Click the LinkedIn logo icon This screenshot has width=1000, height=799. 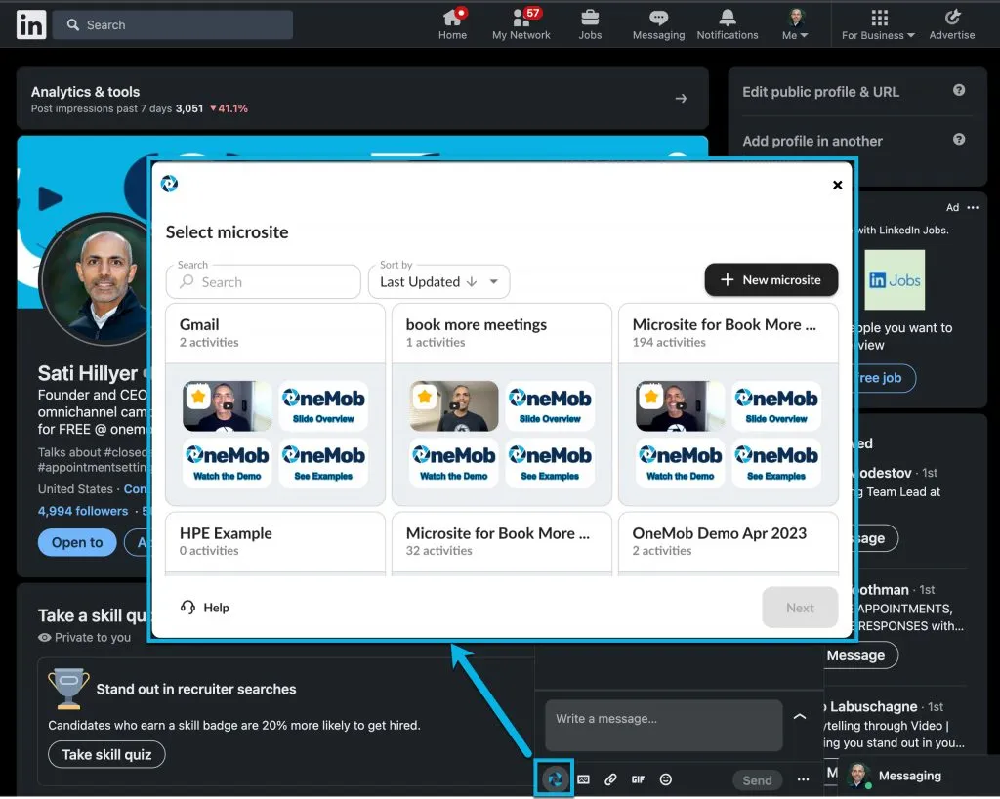click(x=31, y=24)
